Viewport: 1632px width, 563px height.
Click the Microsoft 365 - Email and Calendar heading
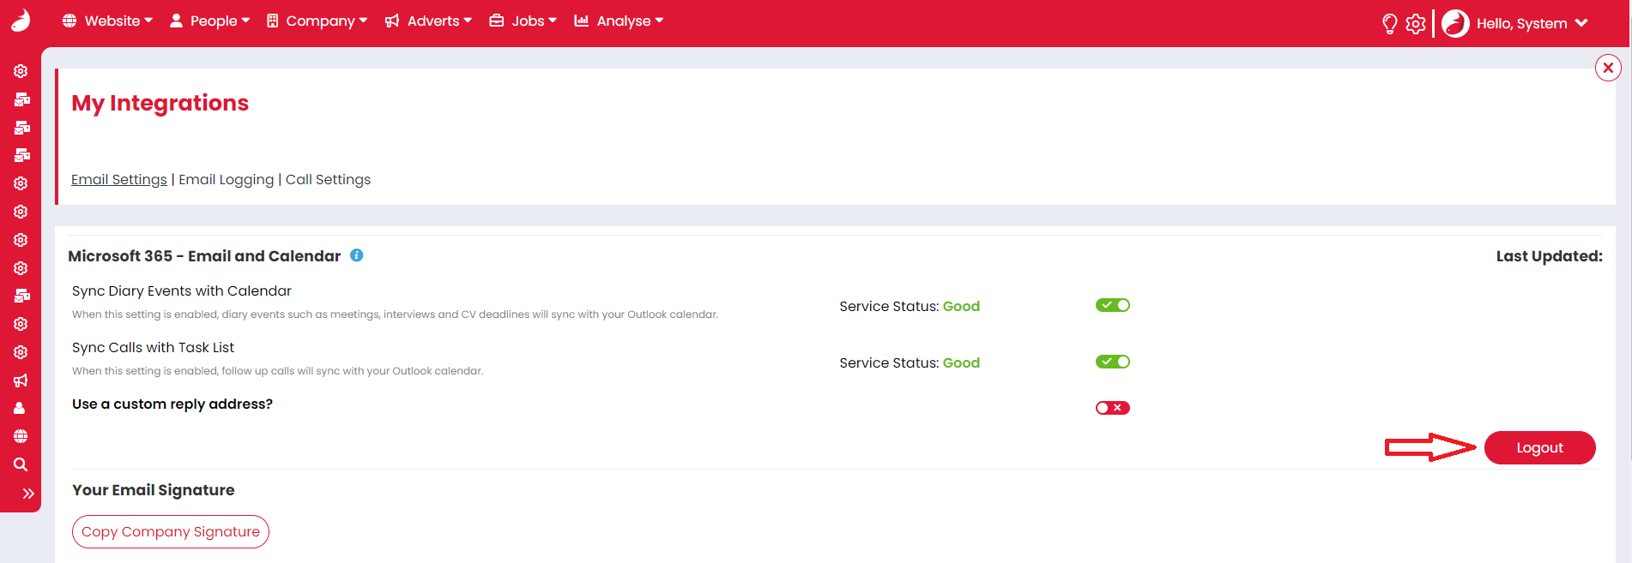point(204,255)
